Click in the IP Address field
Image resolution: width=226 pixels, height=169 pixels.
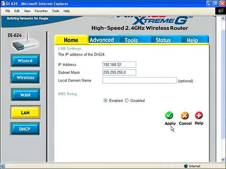click(x=119, y=64)
